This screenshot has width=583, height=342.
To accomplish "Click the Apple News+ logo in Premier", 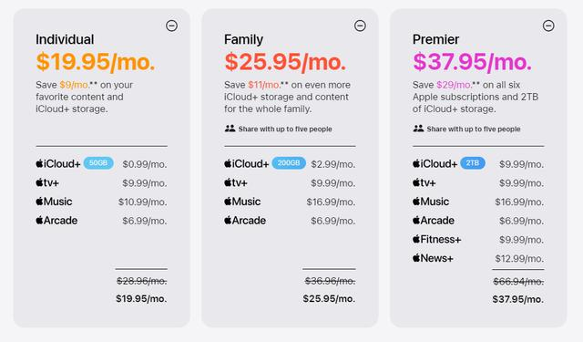I will [x=433, y=258].
